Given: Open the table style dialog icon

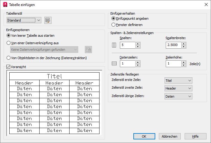Looking at the screenshot, I should click(x=48, y=20).
